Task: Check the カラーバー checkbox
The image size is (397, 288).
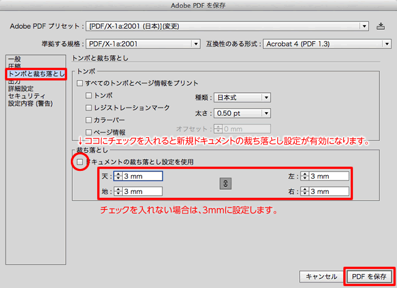Action: point(89,120)
